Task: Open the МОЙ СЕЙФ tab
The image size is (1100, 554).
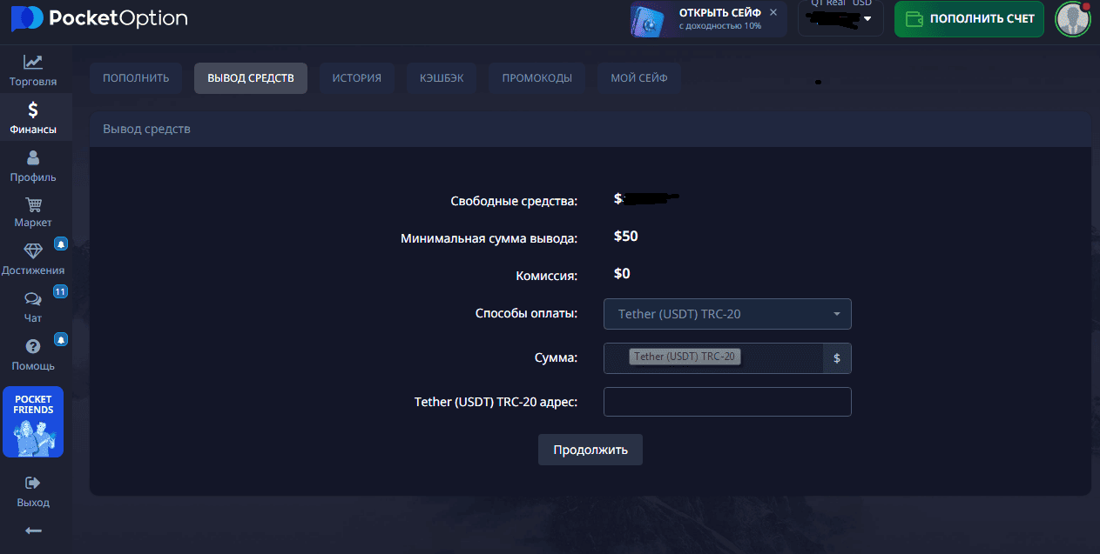Action: pos(639,78)
